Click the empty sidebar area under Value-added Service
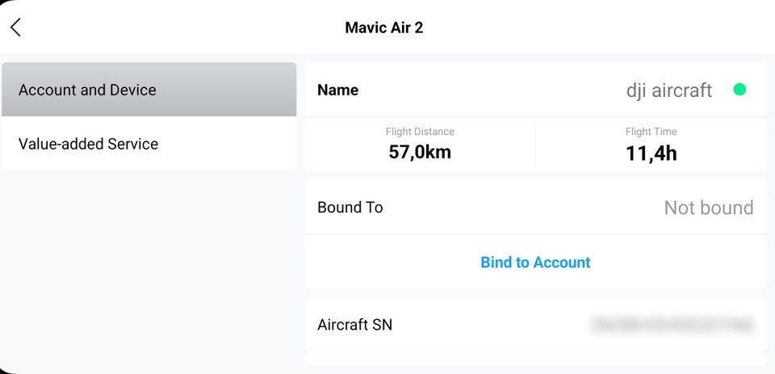 [x=149, y=267]
